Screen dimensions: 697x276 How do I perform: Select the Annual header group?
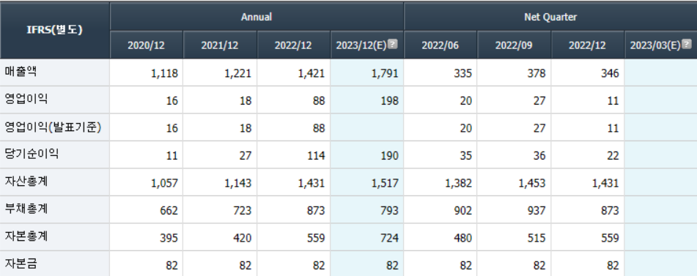tap(257, 17)
